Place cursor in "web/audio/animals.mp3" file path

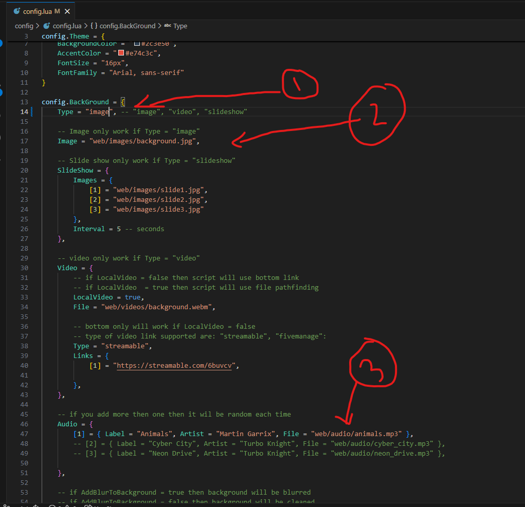[356, 434]
